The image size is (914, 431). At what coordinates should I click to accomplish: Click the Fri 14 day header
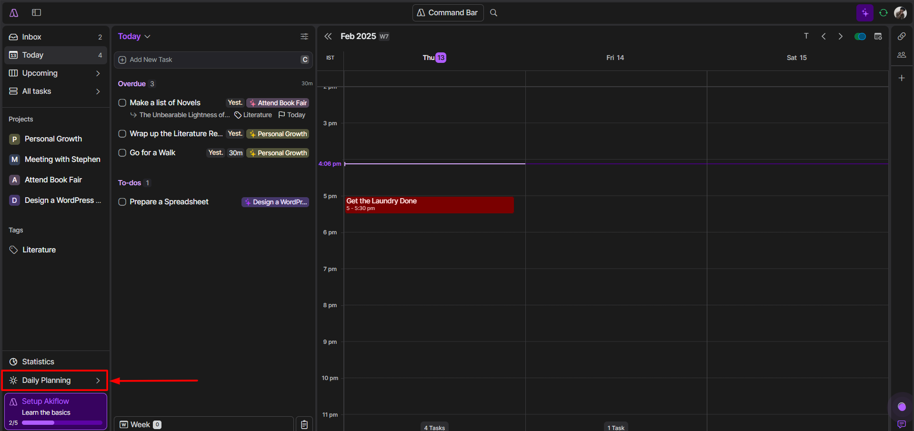coord(615,58)
